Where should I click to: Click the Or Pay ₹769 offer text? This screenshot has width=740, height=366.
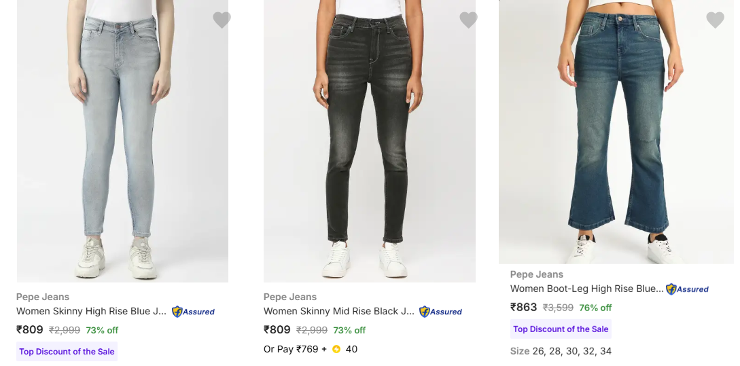(291, 349)
